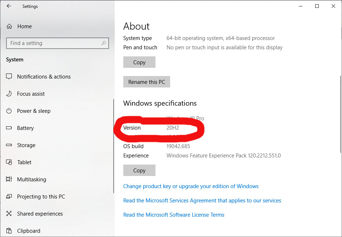Viewport: 342px width, 237px height.
Task: Minimize the Settings window
Action: (x=301, y=6)
